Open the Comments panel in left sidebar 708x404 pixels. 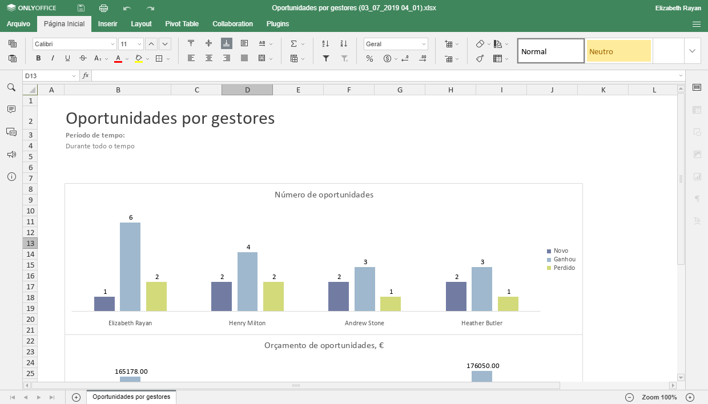tap(11, 109)
